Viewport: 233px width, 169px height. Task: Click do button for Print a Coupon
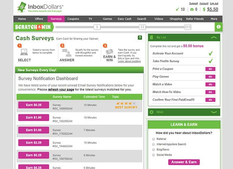pyautogui.click(x=210, y=69)
